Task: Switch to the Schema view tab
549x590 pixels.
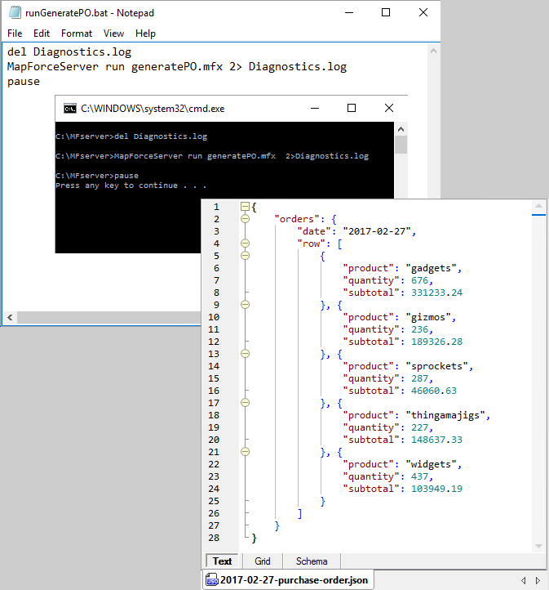Action: 312,561
